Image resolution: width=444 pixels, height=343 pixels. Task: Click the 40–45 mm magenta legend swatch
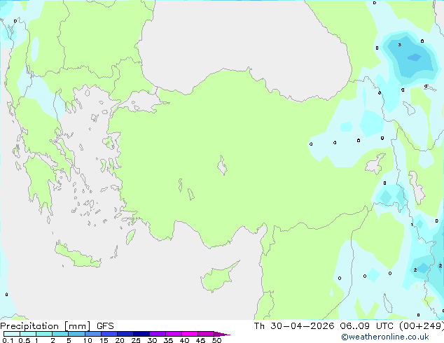(x=190, y=334)
